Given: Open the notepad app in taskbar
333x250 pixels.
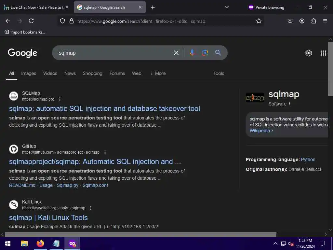Looking at the screenshot, I should tap(56, 243).
